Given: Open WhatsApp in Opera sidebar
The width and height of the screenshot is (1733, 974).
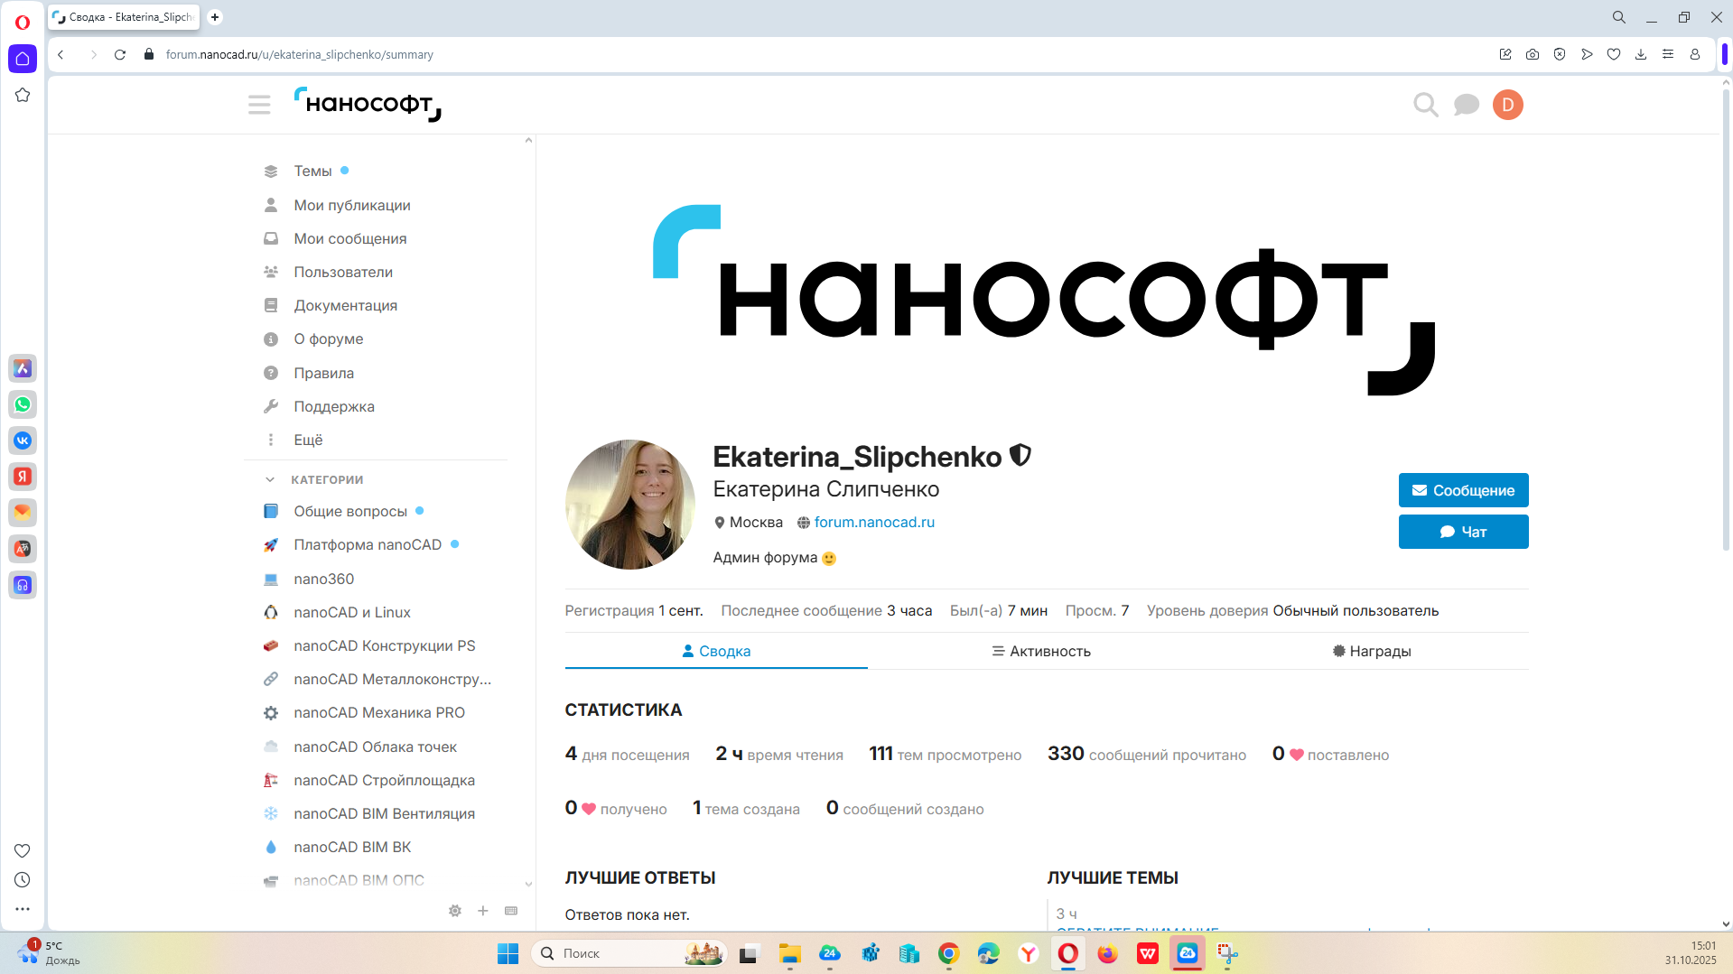Looking at the screenshot, I should (x=23, y=404).
